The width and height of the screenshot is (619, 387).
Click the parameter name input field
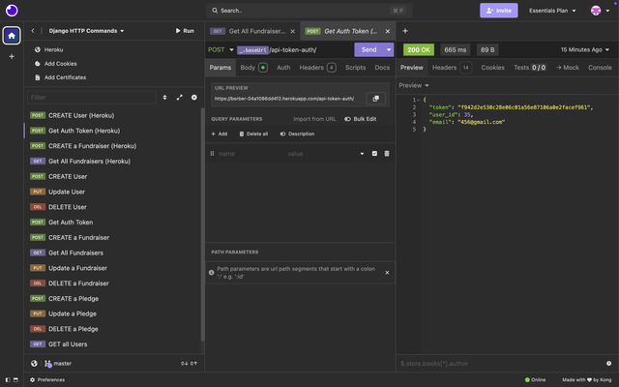251,154
